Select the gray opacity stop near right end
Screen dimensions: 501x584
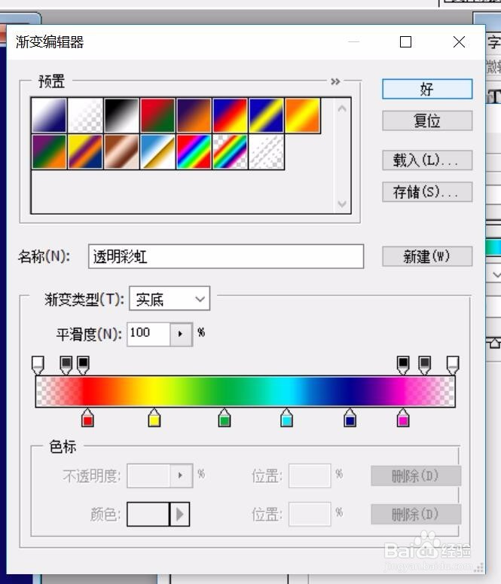click(425, 365)
